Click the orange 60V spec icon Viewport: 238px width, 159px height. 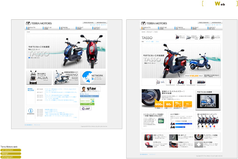pos(169,104)
